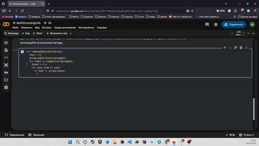Toggle the Терминал panel at bottom
This screenshot has height=146, width=259.
click(x=36, y=135)
